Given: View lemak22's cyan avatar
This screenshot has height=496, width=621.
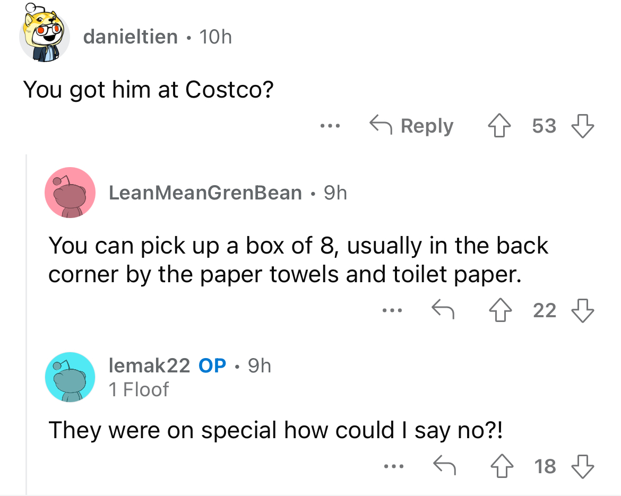Looking at the screenshot, I should pyautogui.click(x=70, y=377).
